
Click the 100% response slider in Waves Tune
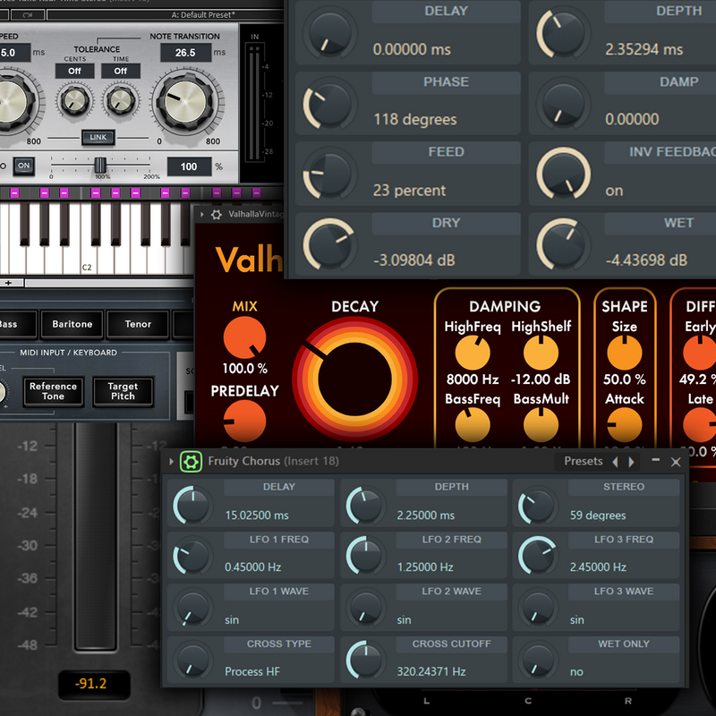pyautogui.click(x=100, y=164)
